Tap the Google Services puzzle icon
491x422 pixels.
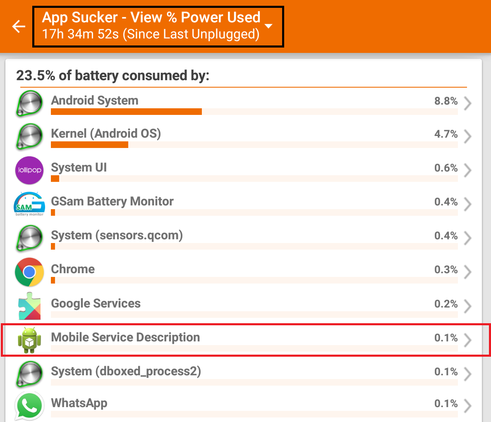[29, 306]
